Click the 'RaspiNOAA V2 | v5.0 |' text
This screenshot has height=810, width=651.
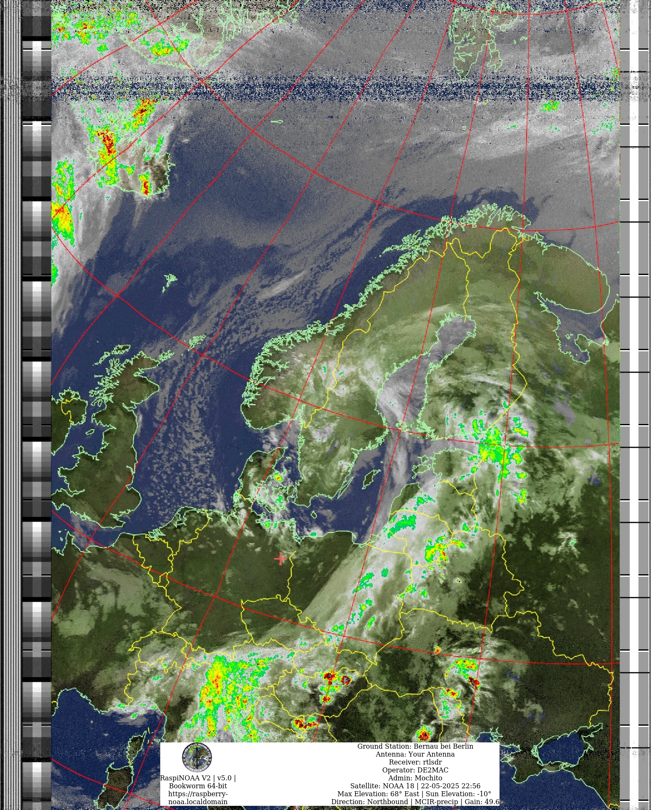tap(198, 778)
